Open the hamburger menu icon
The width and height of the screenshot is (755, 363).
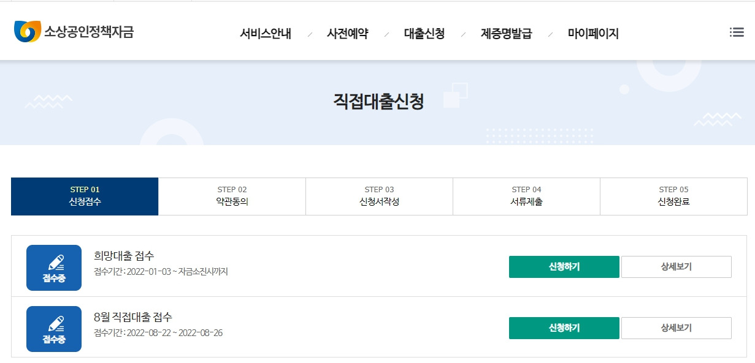point(737,32)
